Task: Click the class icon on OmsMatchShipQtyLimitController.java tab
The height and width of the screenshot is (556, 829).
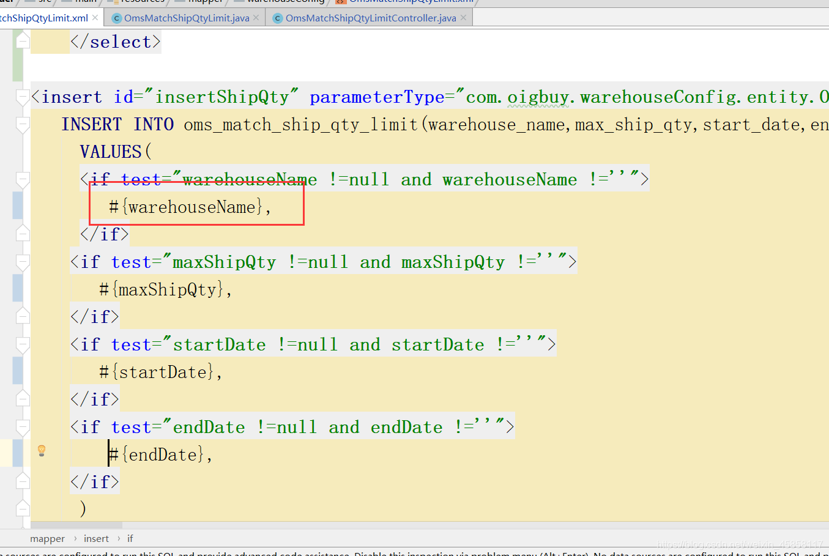Action: pyautogui.click(x=278, y=18)
